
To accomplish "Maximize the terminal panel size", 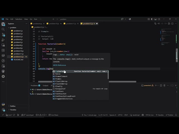I will point(172,85).
